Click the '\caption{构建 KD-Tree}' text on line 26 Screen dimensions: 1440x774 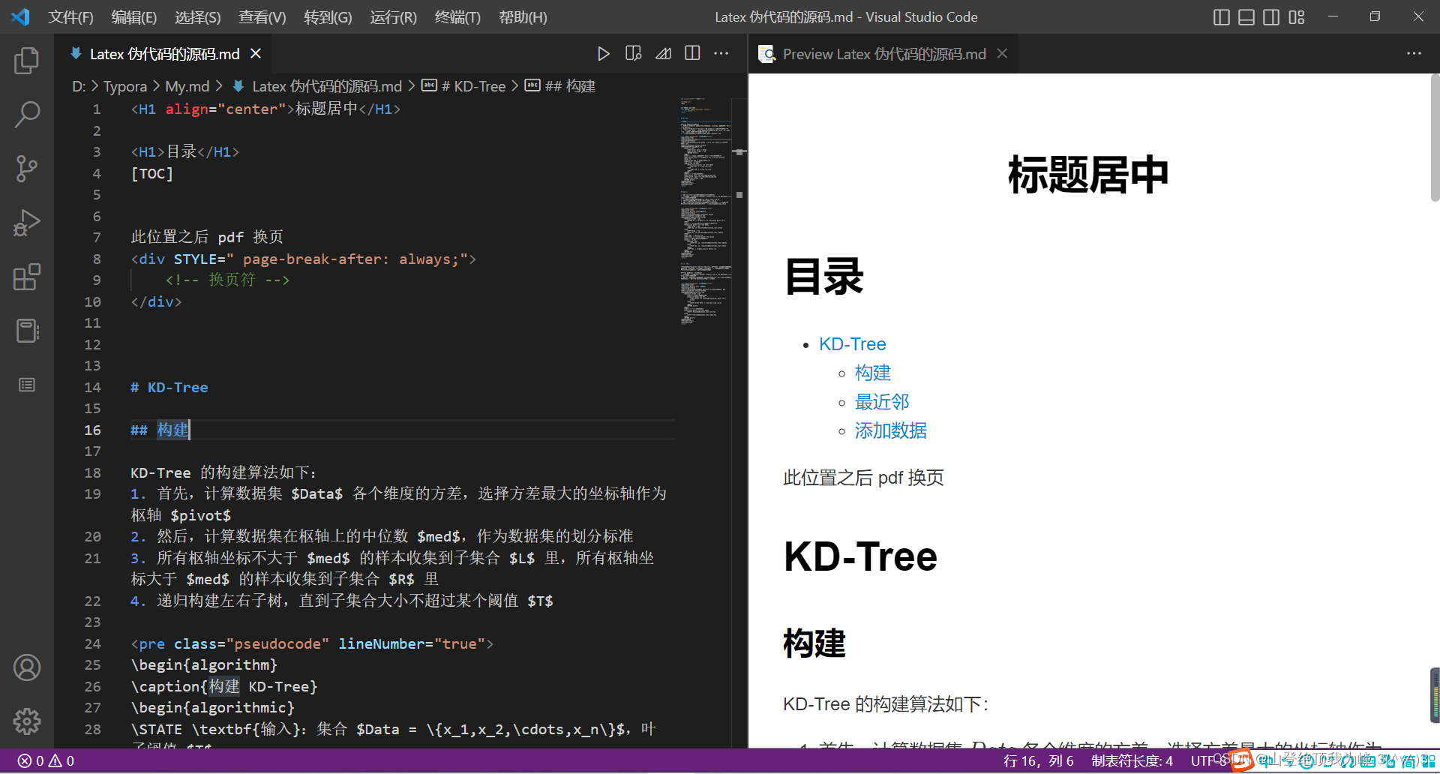pos(224,686)
